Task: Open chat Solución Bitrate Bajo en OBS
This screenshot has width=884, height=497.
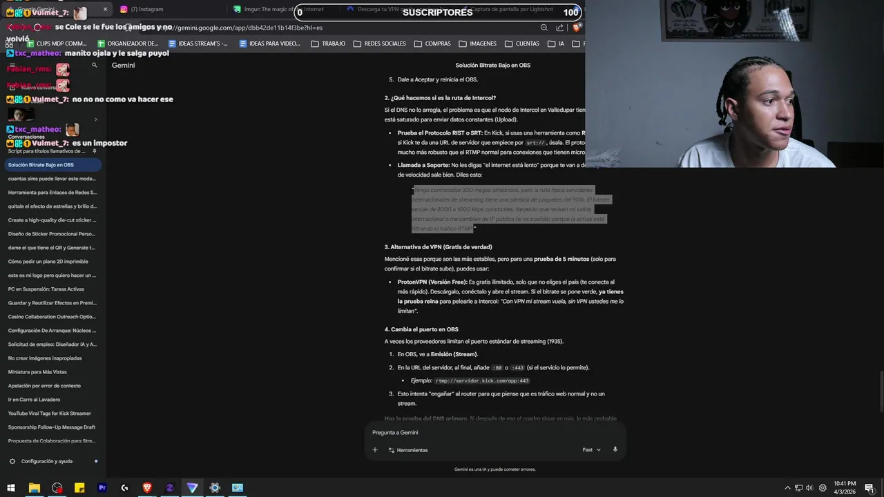Action: click(x=52, y=165)
